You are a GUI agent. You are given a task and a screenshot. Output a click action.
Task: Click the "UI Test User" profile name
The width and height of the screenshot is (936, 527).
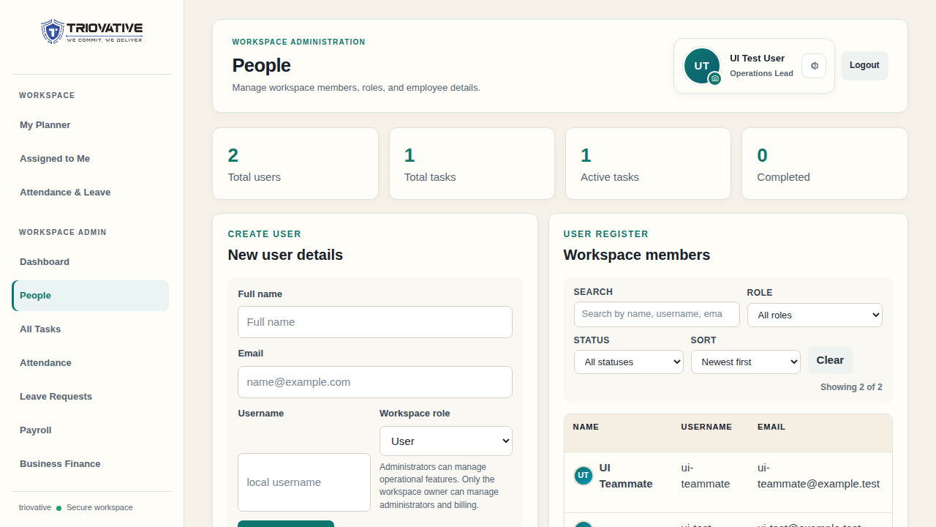(757, 59)
